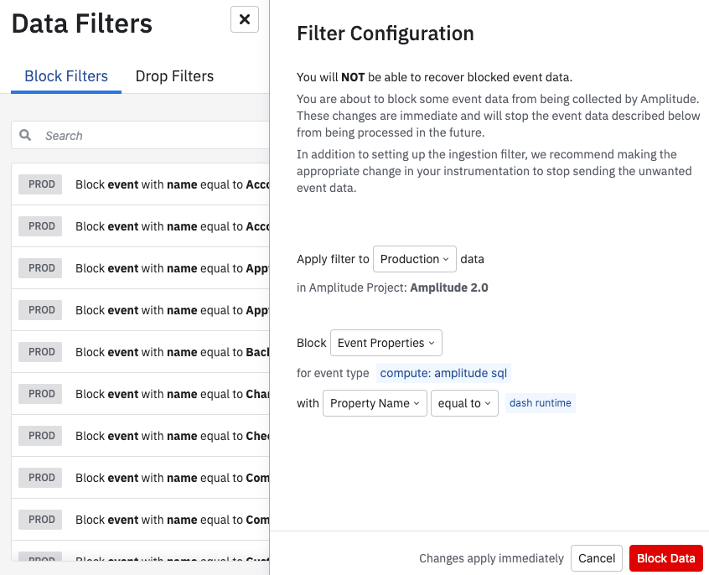
Task: Select the 'compute: amplitude sql' event type
Action: pos(443,373)
